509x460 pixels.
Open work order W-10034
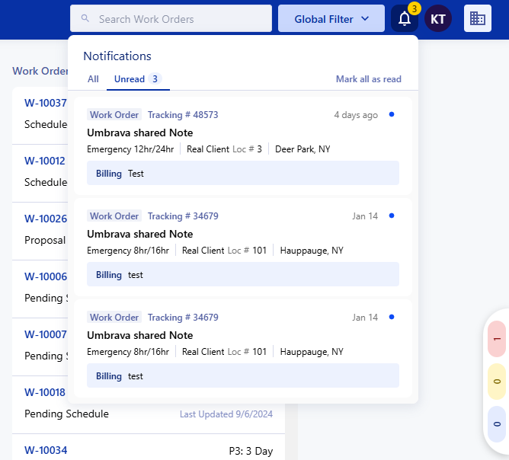click(46, 450)
